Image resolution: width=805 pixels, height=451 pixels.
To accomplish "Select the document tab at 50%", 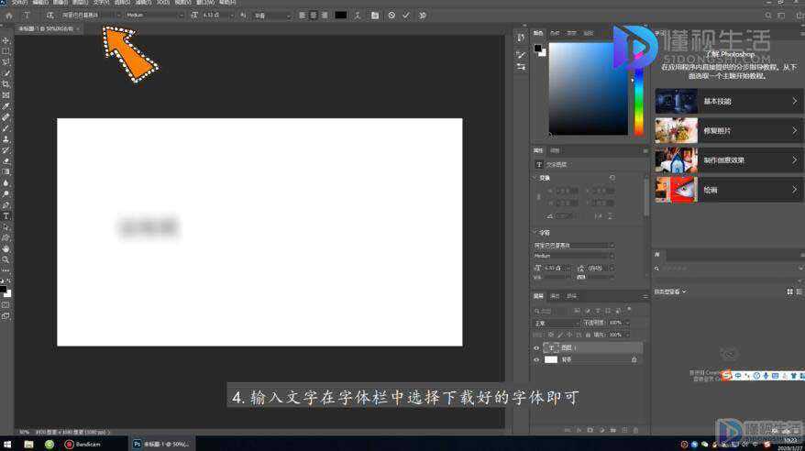I will click(x=46, y=28).
